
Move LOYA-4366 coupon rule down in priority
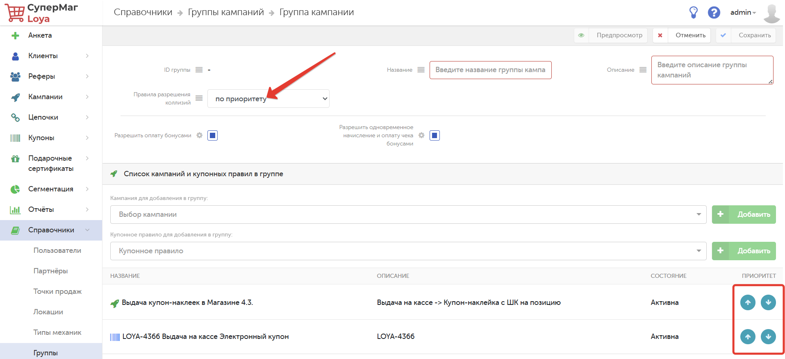click(768, 336)
